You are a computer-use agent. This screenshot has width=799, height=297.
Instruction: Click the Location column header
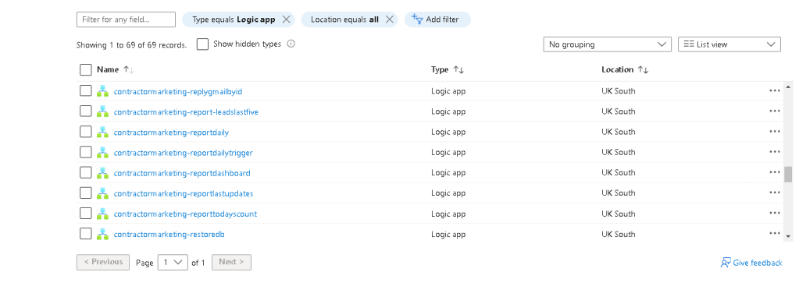point(618,69)
